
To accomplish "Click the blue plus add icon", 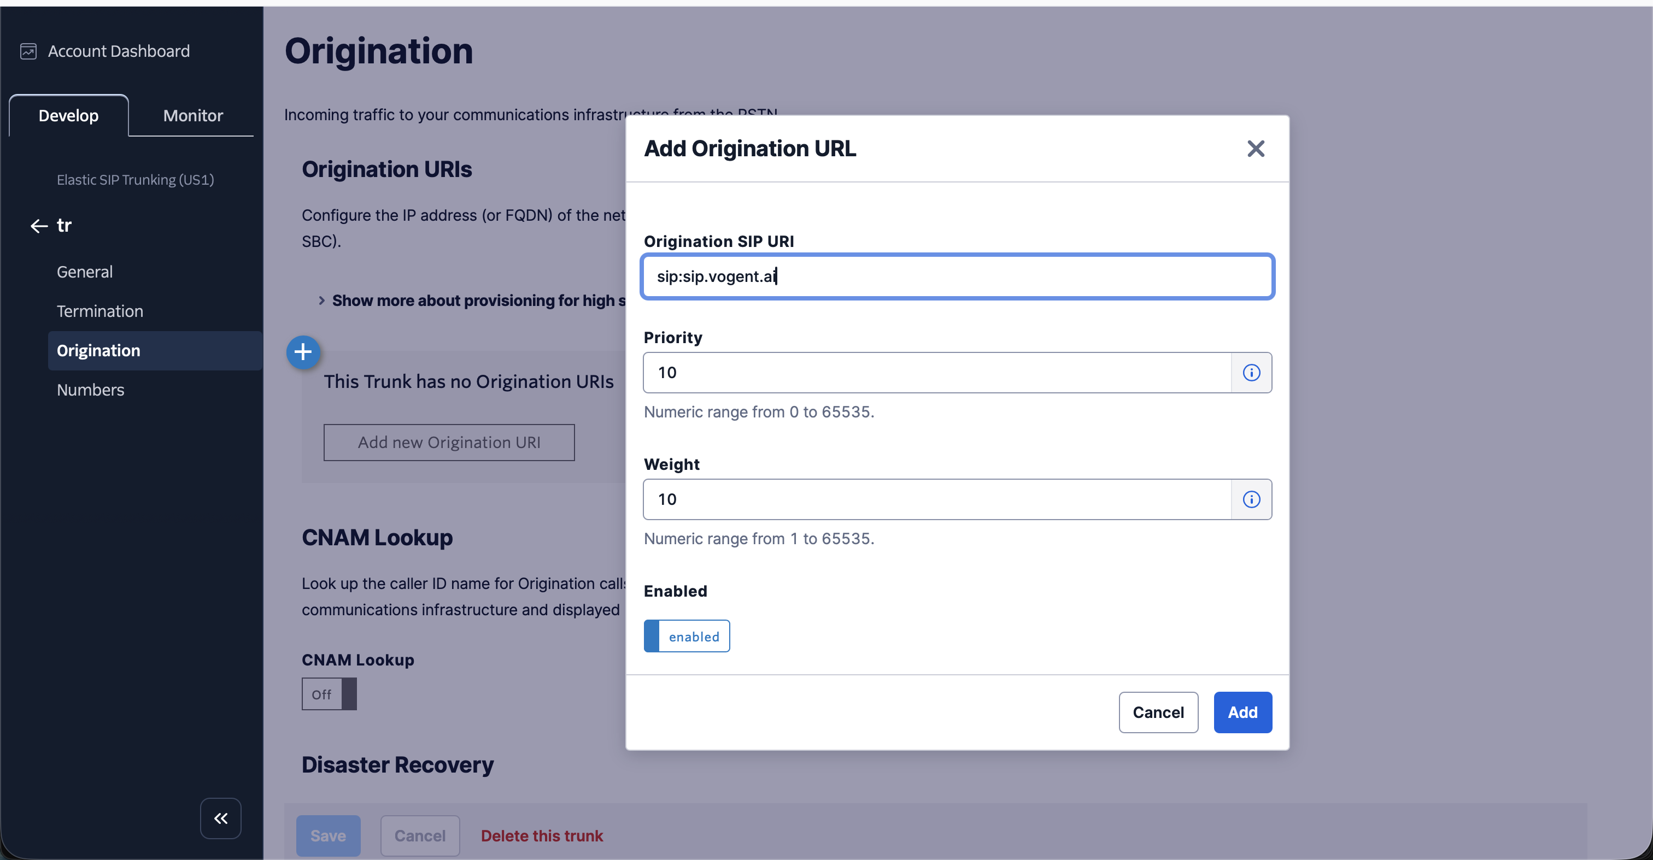I will 303,352.
